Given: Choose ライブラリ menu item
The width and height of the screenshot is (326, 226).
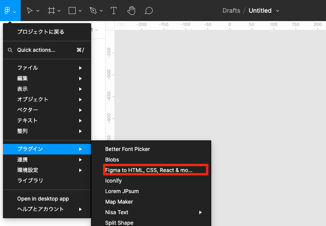Looking at the screenshot, I should [47, 181].
